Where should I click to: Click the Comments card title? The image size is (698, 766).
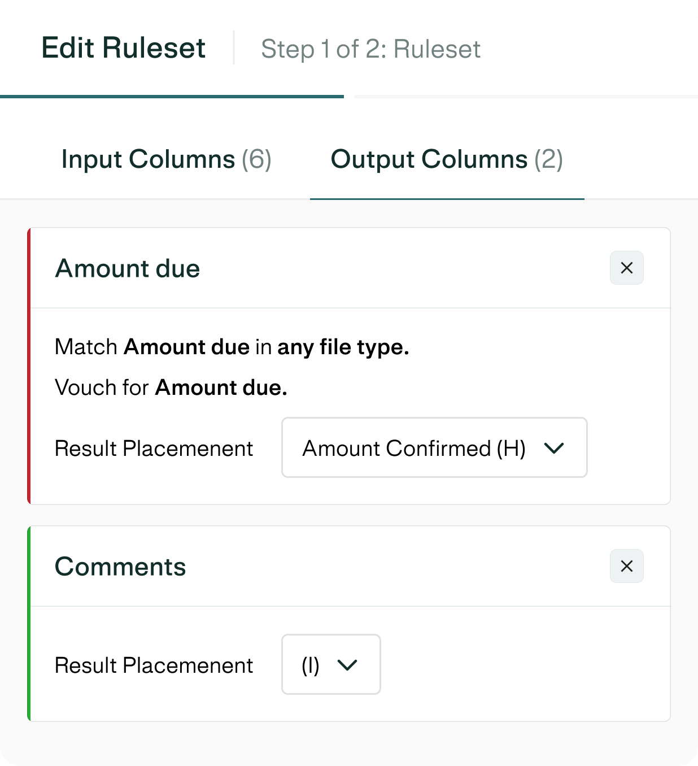pyautogui.click(x=120, y=567)
